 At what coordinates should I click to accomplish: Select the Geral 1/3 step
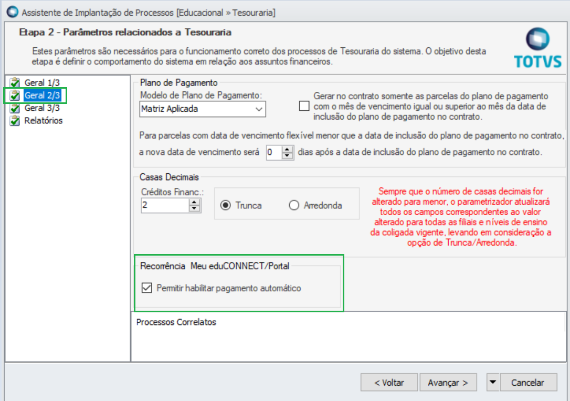[x=42, y=82]
